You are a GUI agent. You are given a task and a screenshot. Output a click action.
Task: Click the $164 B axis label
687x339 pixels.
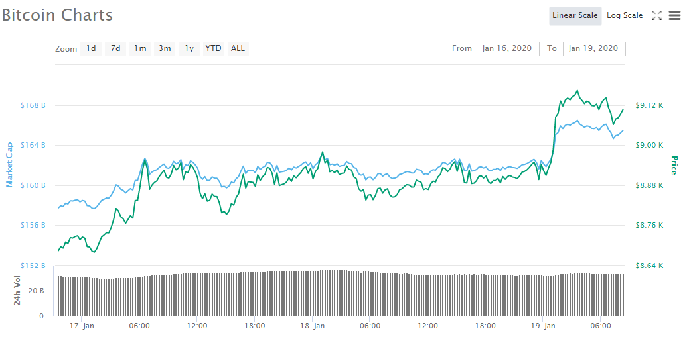pos(33,145)
